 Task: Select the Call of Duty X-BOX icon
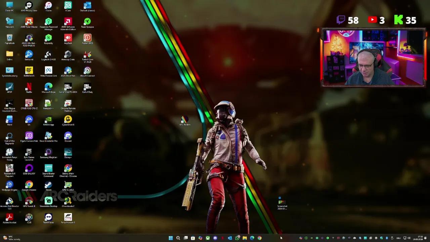(68, 88)
